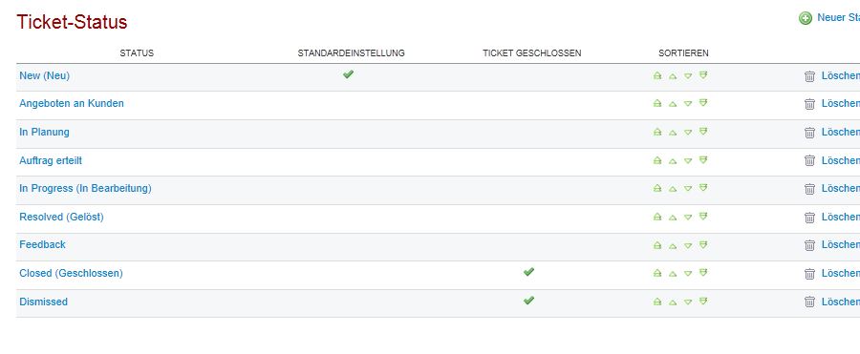Click closed-ticket checkmark for Dismissed
Screen dimensions: 860x354
click(528, 301)
